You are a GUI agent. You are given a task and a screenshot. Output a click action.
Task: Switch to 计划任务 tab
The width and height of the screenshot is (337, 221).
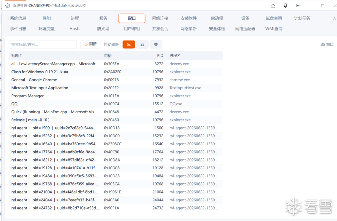(x=302, y=18)
